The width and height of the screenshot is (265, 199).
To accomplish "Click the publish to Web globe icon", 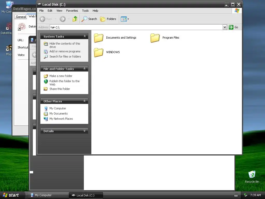I will pos(46,81).
